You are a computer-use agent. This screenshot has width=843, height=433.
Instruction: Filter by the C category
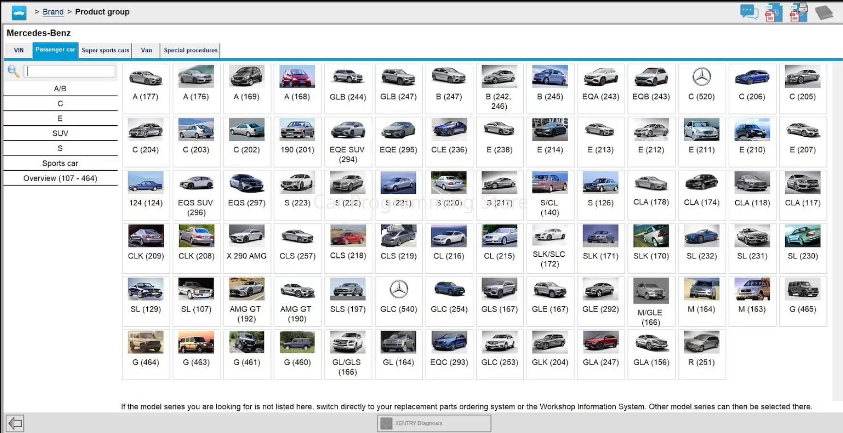point(60,104)
